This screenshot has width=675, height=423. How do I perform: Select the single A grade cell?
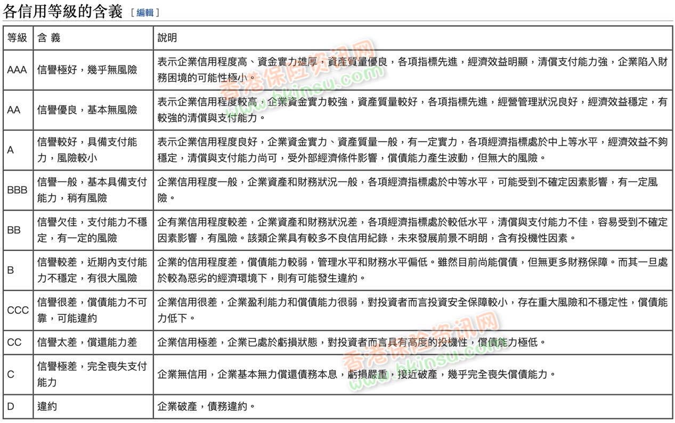click(18, 150)
